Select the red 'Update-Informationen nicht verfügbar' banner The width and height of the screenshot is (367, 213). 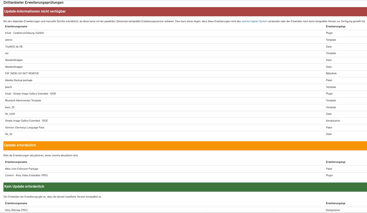tap(185, 11)
